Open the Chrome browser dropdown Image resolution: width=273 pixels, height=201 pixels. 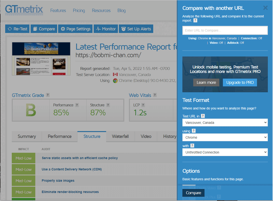225,138
